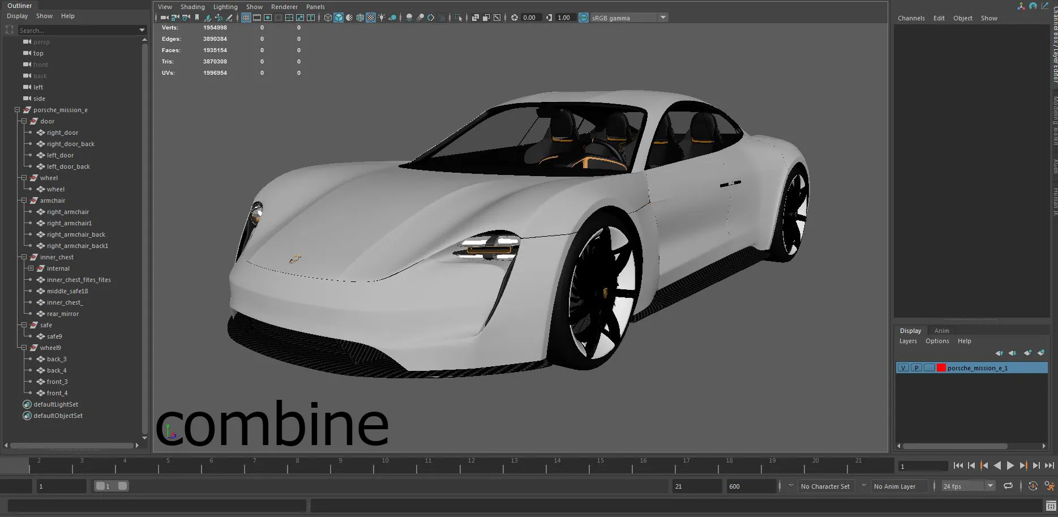1058x517 pixels.
Task: Collapse the armchair group in Outliner
Action: pos(24,200)
